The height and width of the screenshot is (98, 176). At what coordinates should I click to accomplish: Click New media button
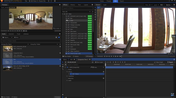[x=17, y=37]
